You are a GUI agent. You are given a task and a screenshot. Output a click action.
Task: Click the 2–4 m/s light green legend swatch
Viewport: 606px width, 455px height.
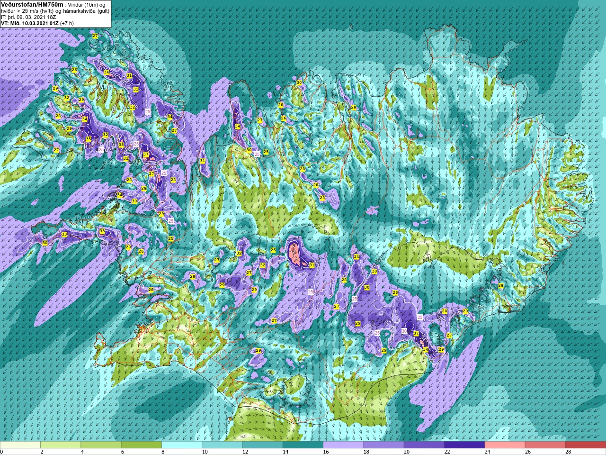click(61, 445)
